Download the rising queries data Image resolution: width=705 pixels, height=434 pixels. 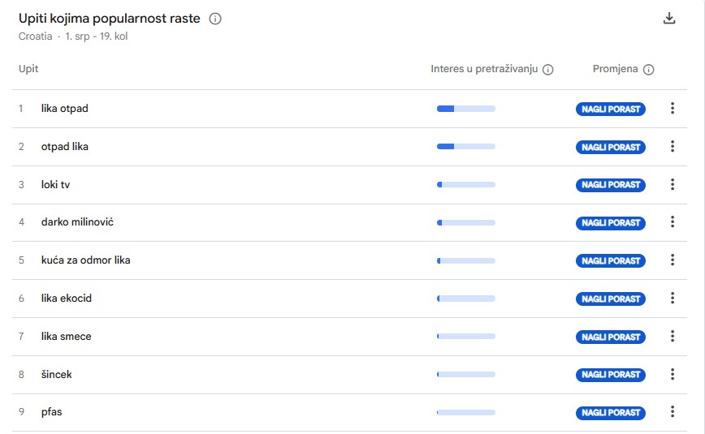click(x=669, y=19)
